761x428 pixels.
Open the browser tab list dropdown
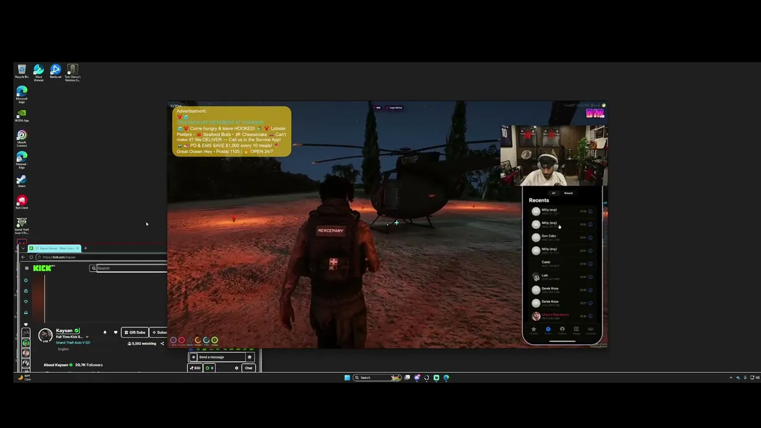23,248
